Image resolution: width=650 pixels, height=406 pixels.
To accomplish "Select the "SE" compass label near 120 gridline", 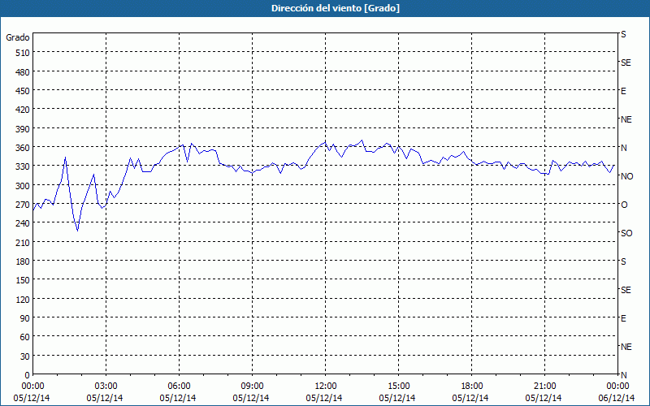I will pos(626,290).
